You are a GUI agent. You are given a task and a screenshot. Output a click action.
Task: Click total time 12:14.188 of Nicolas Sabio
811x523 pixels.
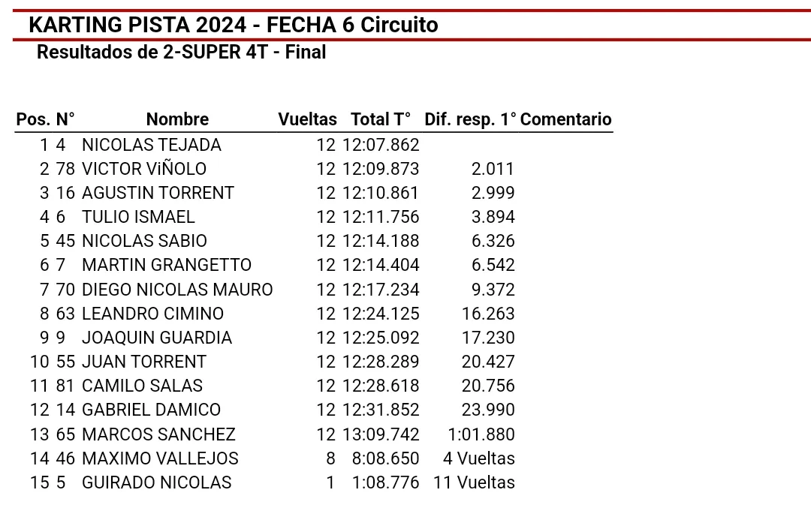click(381, 241)
